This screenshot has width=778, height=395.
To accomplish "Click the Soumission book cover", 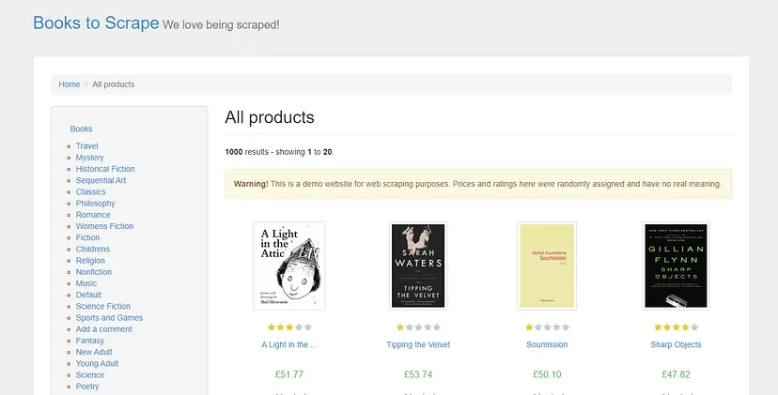I will click(x=547, y=266).
